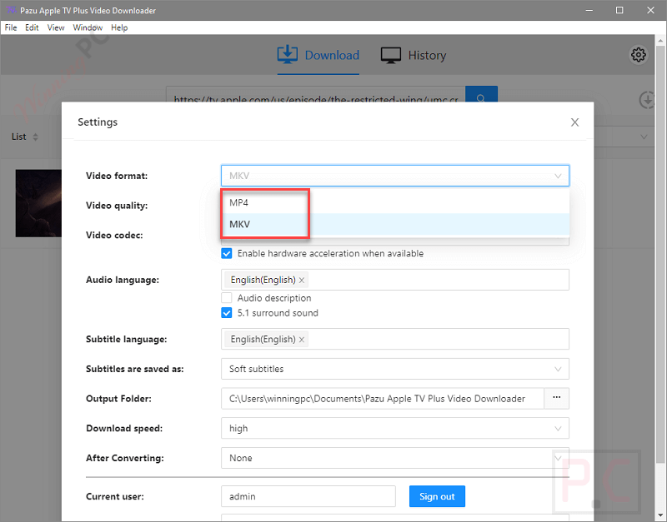Click the episode thumbnail in list

[38, 203]
